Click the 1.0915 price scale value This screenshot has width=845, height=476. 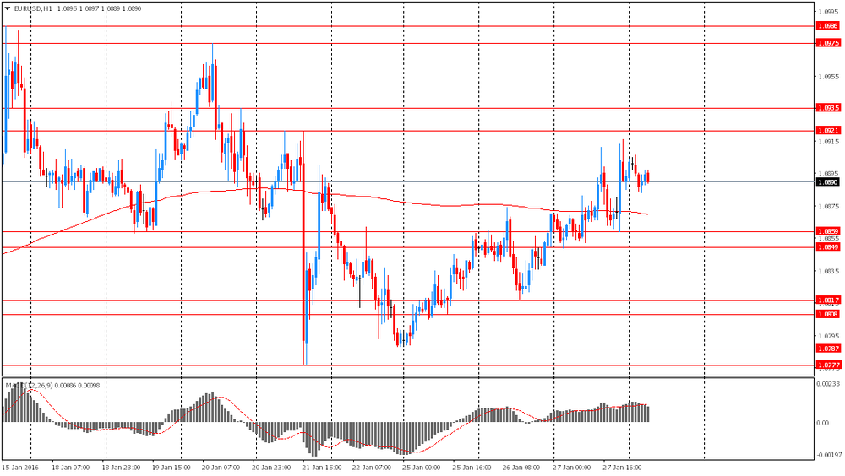828,142
